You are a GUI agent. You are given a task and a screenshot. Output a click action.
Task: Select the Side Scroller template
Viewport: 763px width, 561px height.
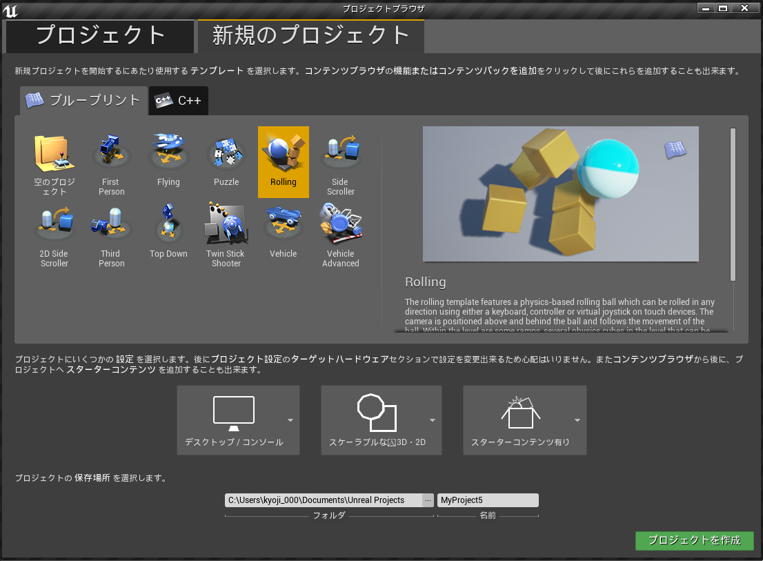point(341,152)
